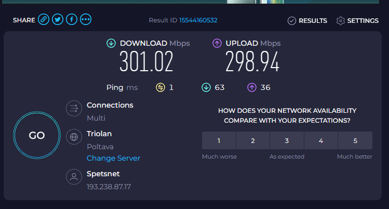Rate network availability as 5

pyautogui.click(x=355, y=140)
